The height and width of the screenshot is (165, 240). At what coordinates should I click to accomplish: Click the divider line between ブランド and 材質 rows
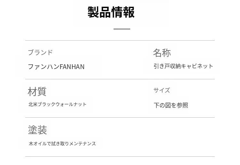(120, 79)
